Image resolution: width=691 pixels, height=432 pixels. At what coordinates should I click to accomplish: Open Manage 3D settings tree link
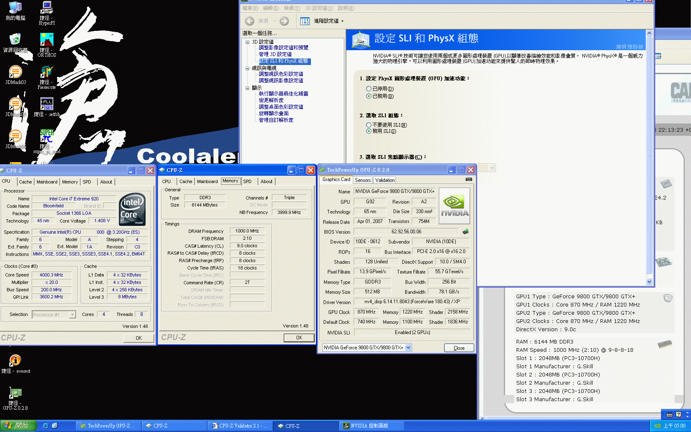point(275,54)
